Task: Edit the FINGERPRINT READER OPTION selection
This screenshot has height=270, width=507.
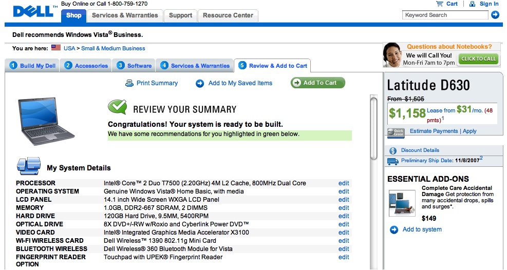Action: [x=344, y=257]
